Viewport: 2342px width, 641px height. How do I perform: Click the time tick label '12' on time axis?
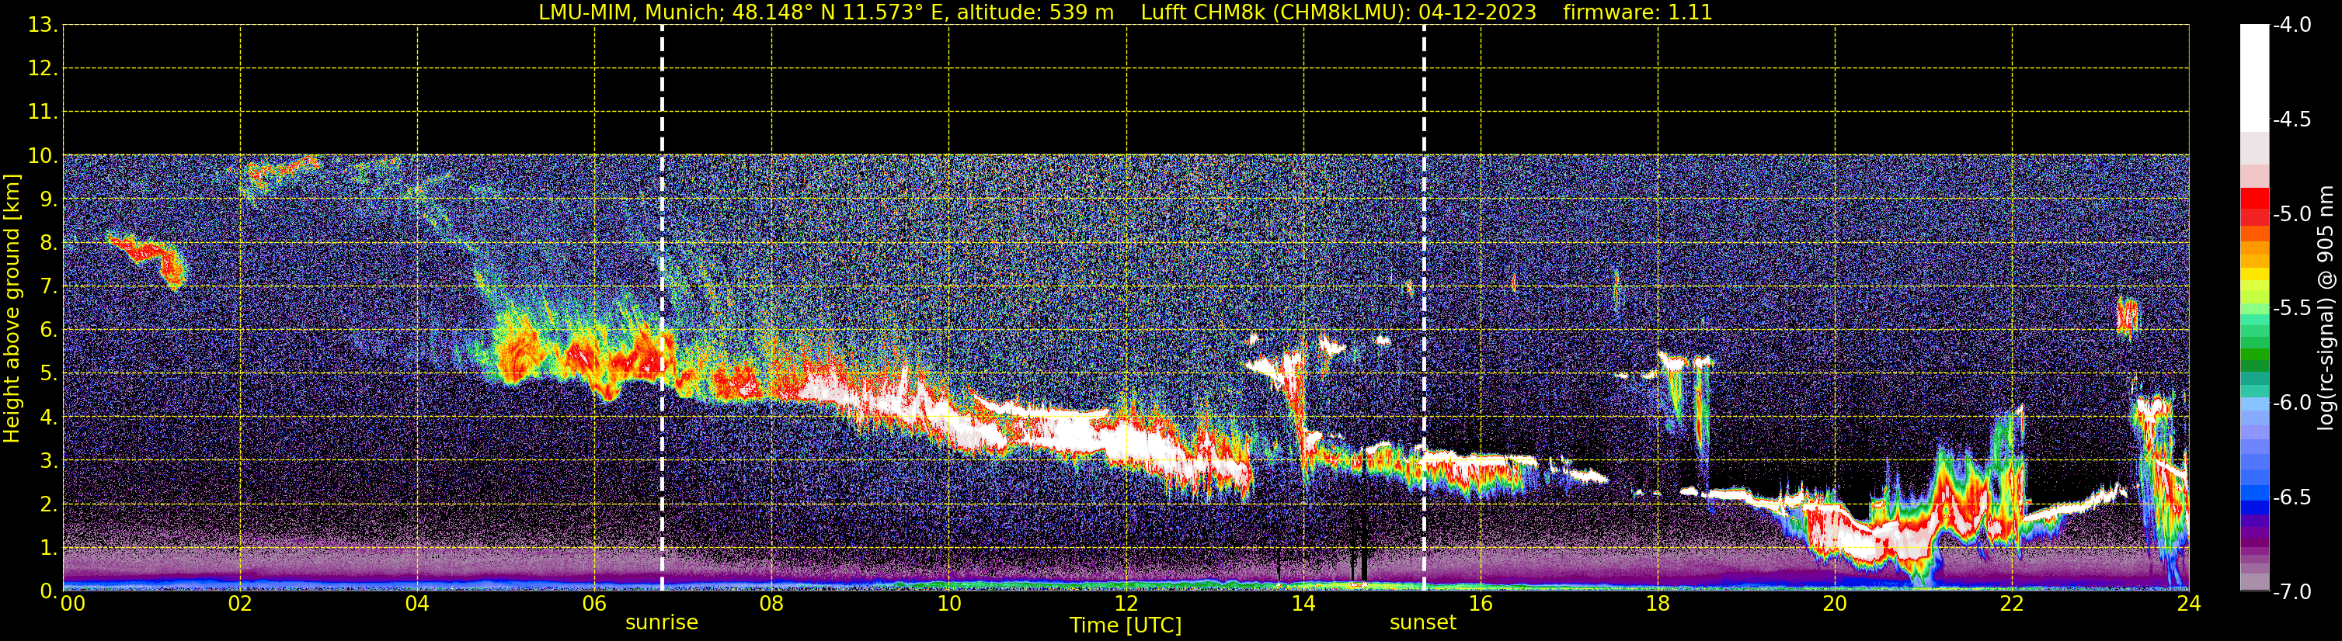[x=1126, y=604]
